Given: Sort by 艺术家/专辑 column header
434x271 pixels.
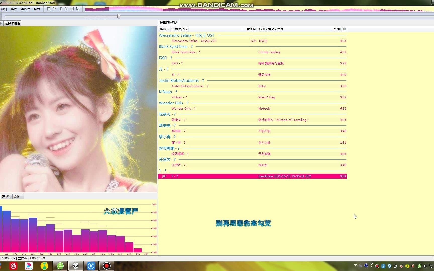Looking at the screenshot, I should (206, 29).
